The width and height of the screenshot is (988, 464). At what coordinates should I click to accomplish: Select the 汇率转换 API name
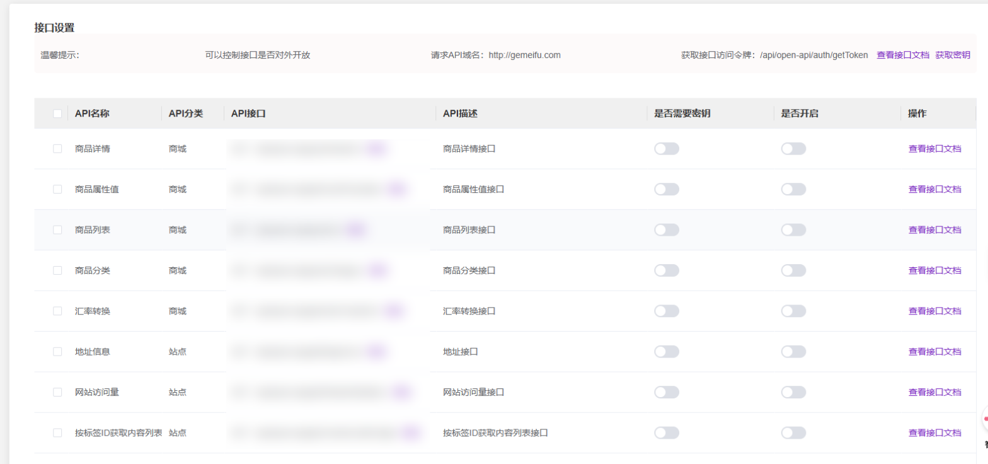[x=93, y=311]
